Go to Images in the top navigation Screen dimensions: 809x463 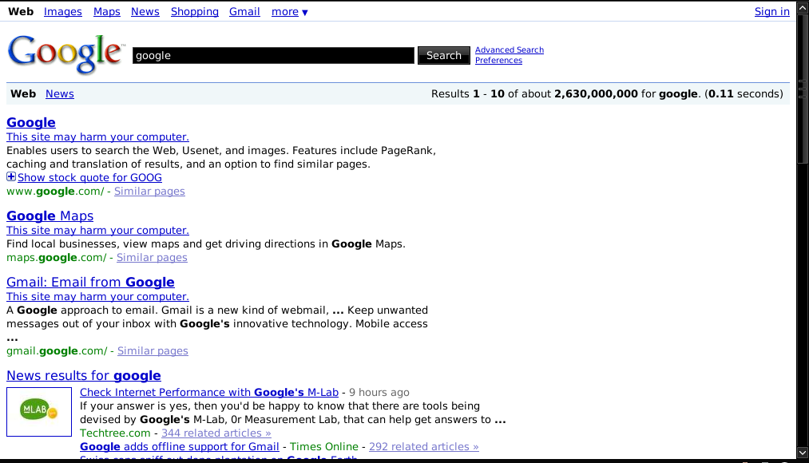(63, 12)
